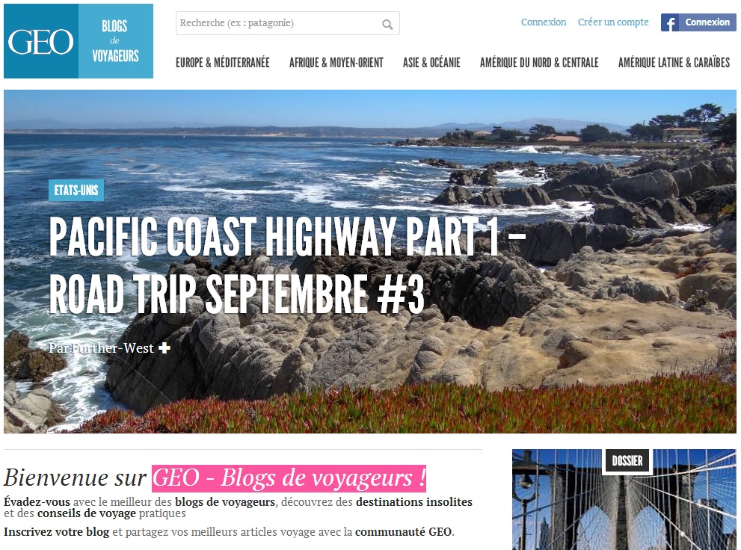Click the ETATS-UNIS category tag
The height and width of the screenshot is (550, 741).
[x=76, y=191]
